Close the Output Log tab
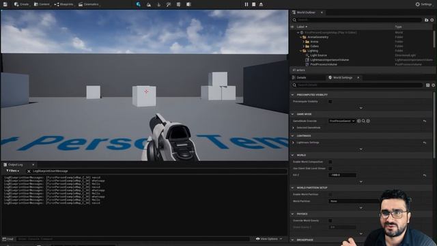 pos(33,165)
